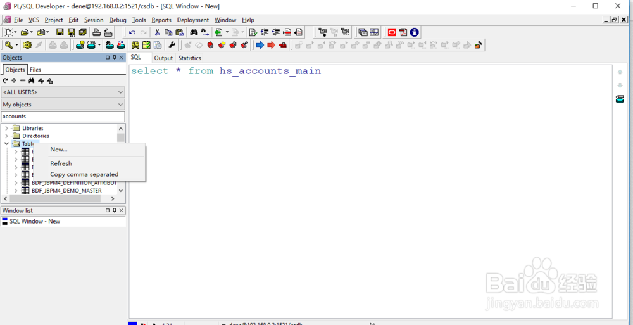The height and width of the screenshot is (325, 633).
Task: Click the red Oracle manuals icon
Action: point(392,32)
